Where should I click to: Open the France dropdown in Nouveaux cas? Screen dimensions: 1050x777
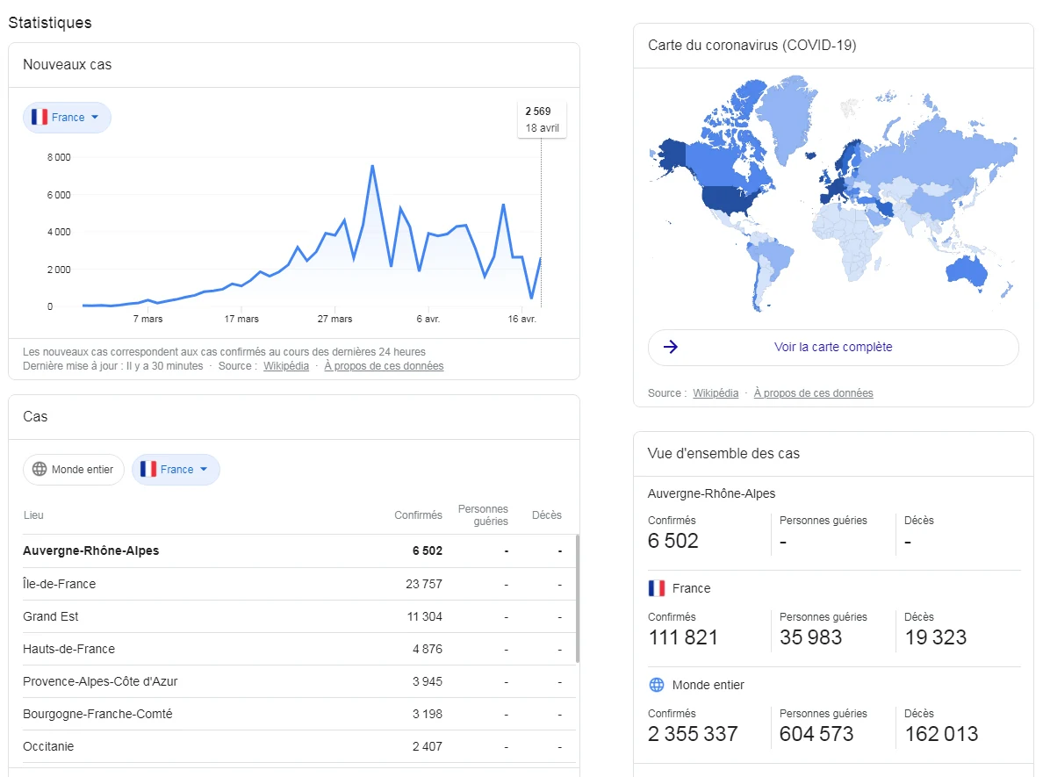pos(67,118)
